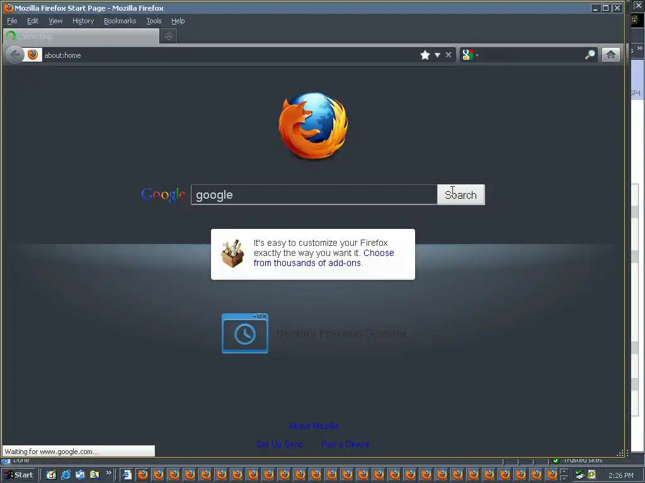Open the address bar history dropdown arrow
Screen dimensions: 645x483
point(437,55)
